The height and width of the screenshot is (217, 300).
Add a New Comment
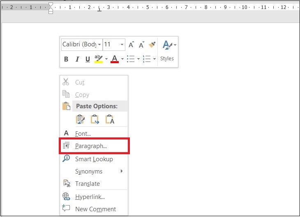(x=95, y=209)
